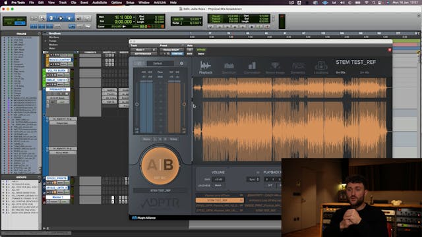422x237 pixels.
Task: Open the Correlation view in ADPTR plugin
Action: click(252, 67)
